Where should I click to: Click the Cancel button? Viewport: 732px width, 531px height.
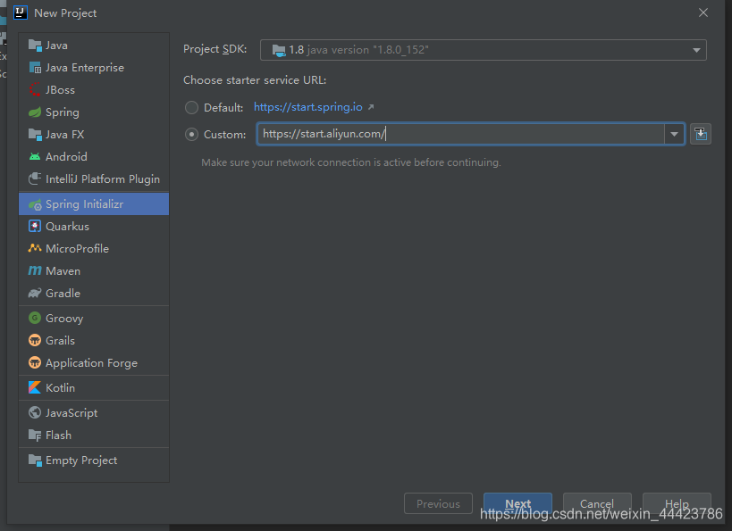(x=597, y=503)
